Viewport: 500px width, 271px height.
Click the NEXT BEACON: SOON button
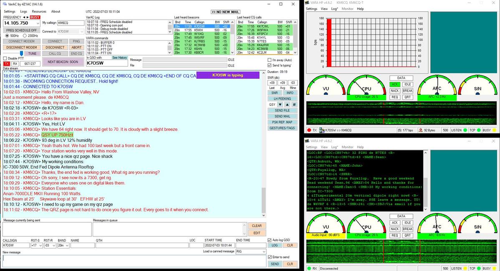coord(63,62)
